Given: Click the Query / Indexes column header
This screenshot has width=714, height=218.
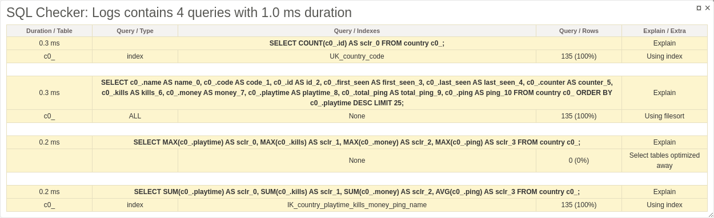Looking at the screenshot, I should click(357, 31).
